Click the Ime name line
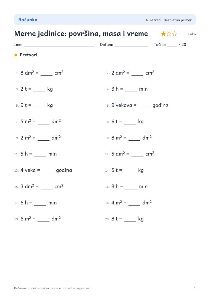 coord(59,46)
